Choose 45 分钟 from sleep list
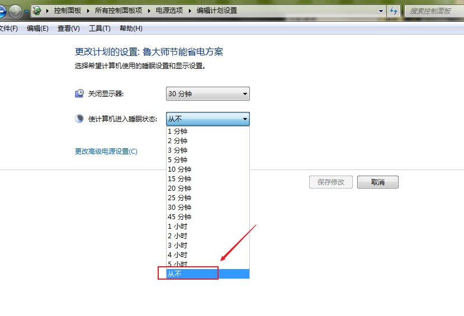The height and width of the screenshot is (316, 464). pos(208,216)
